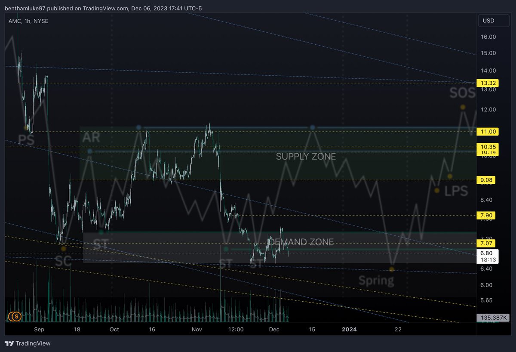Click the Dec date axis label
The width and height of the screenshot is (516, 352).
tap(274, 330)
